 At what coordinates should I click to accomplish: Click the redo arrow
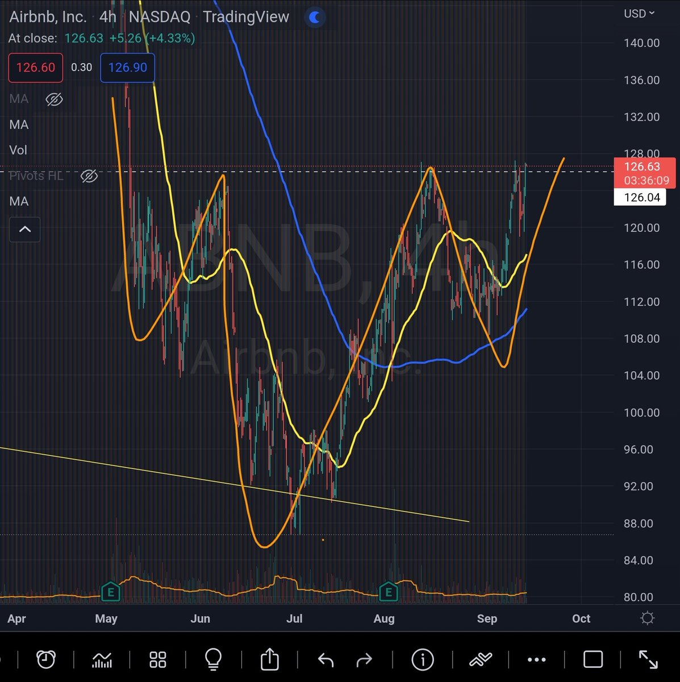(364, 660)
